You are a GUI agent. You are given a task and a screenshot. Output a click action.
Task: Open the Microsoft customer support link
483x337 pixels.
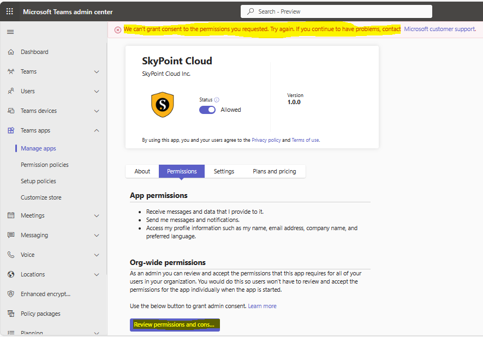pos(440,29)
